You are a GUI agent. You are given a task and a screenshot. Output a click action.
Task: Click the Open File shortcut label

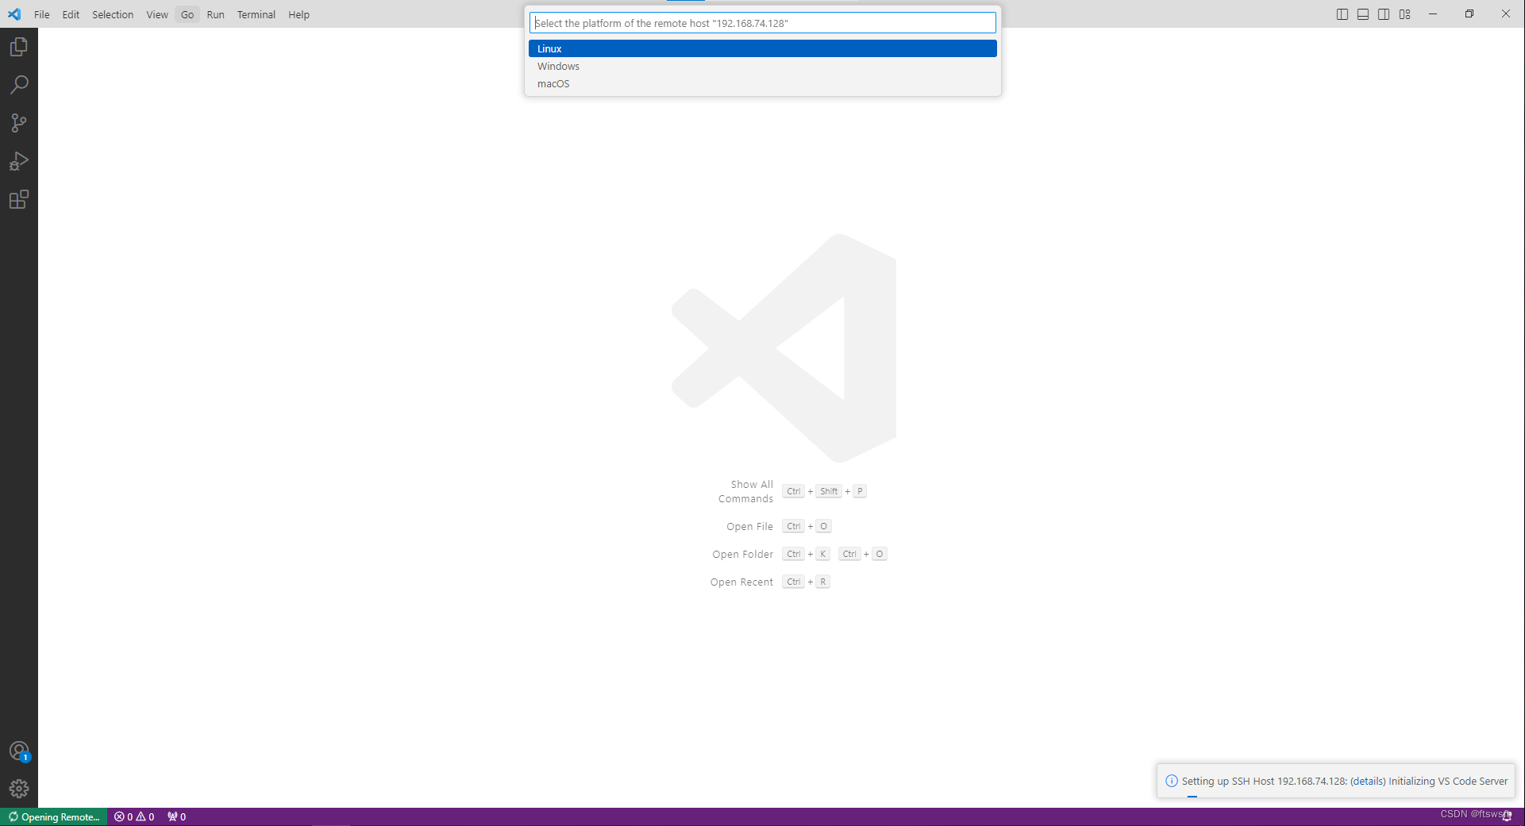click(749, 526)
